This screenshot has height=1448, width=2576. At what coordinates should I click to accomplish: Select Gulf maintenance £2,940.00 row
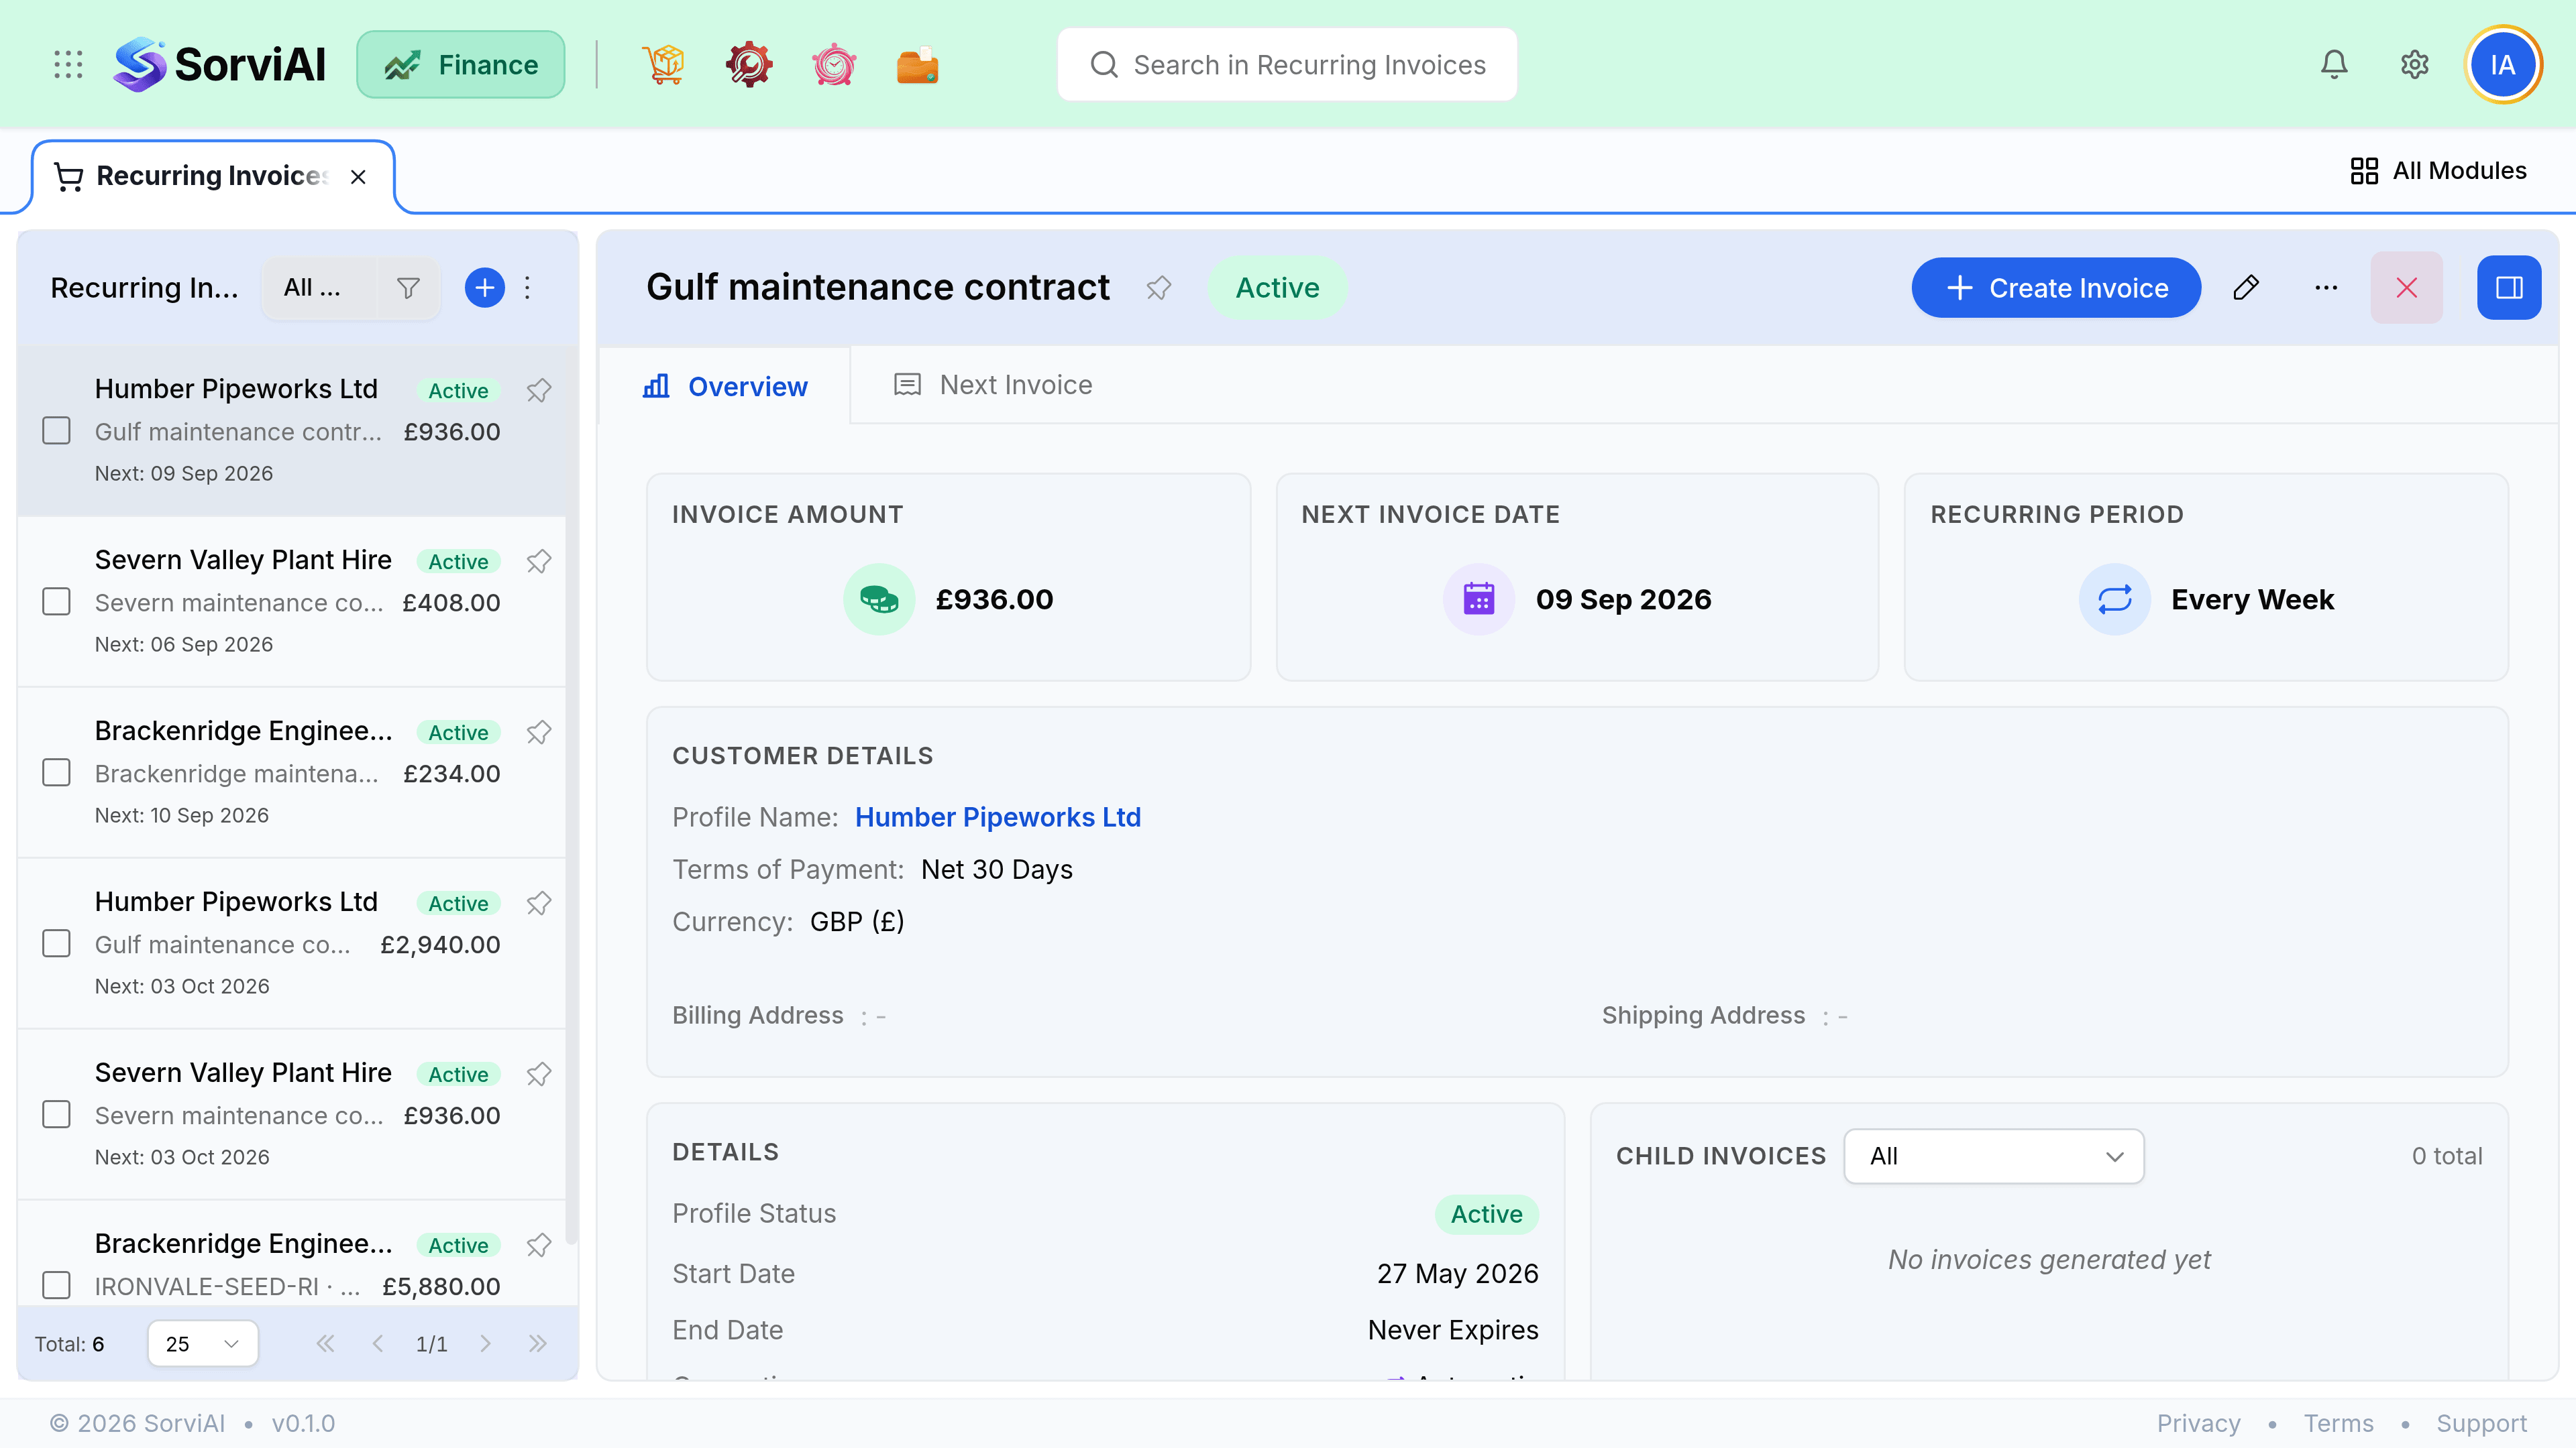pos(292,943)
